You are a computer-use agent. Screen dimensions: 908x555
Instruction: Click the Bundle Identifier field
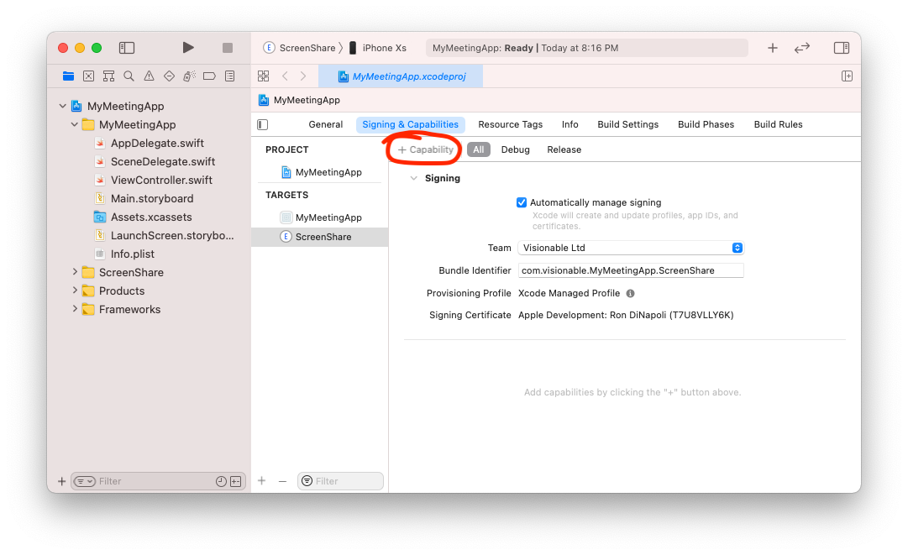[631, 270]
